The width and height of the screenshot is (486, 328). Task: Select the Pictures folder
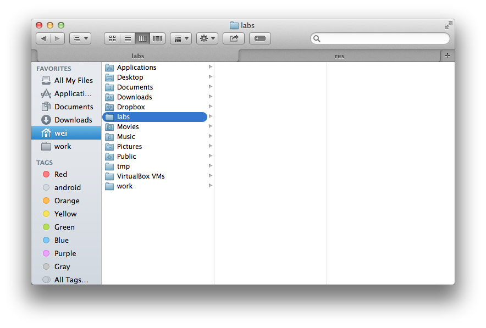[x=158, y=147]
